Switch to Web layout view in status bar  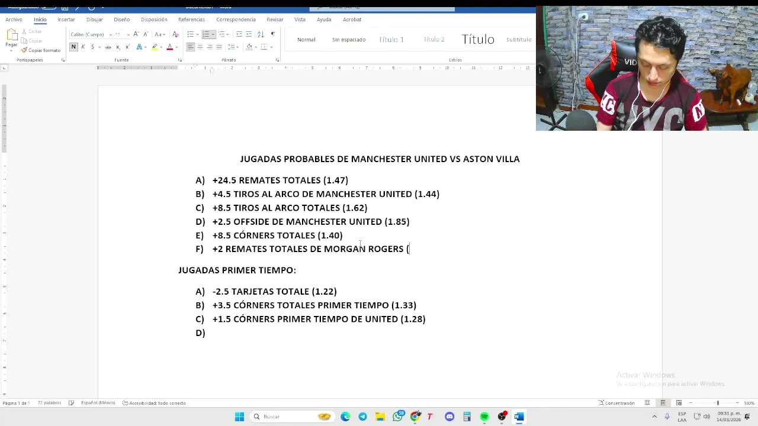click(679, 403)
